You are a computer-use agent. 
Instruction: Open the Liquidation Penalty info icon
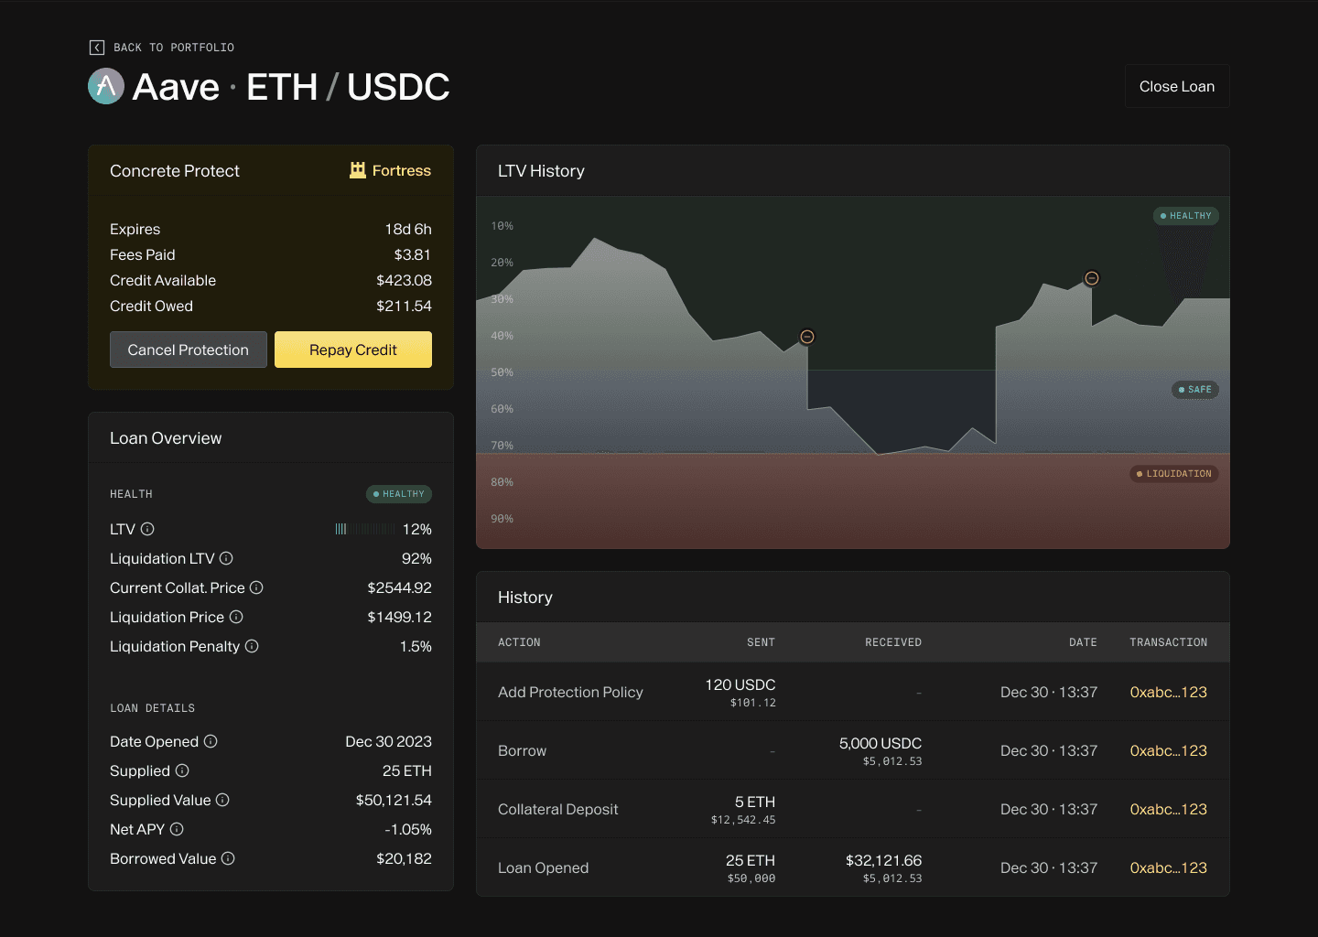[x=252, y=646]
